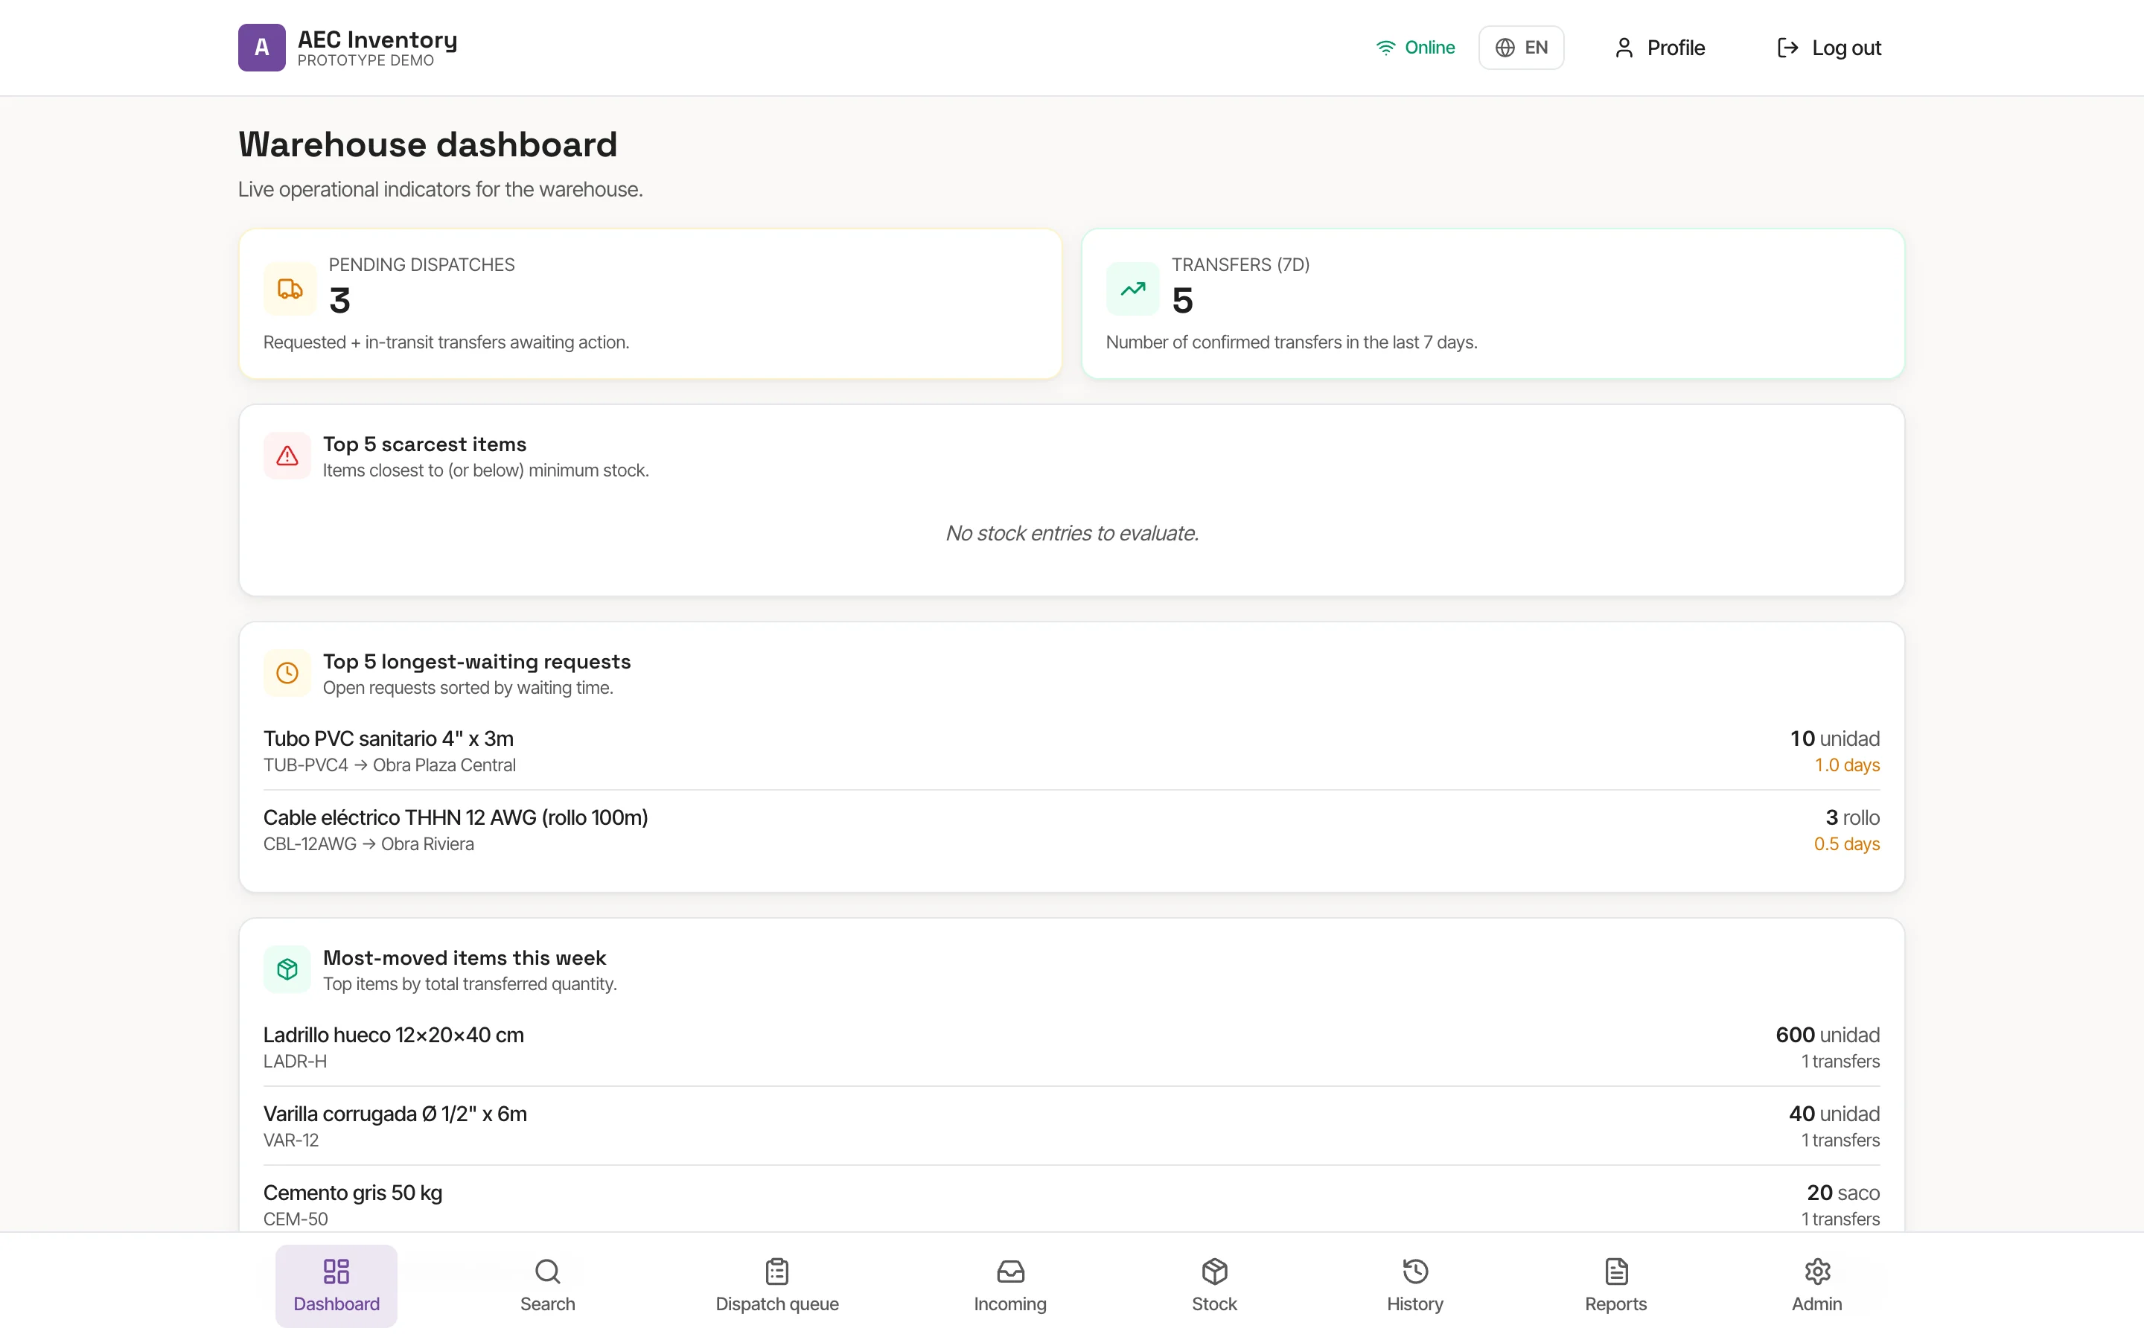Screen dimensions: 2144x1340
Task: Click the Online wifi status icon
Action: 1385,47
